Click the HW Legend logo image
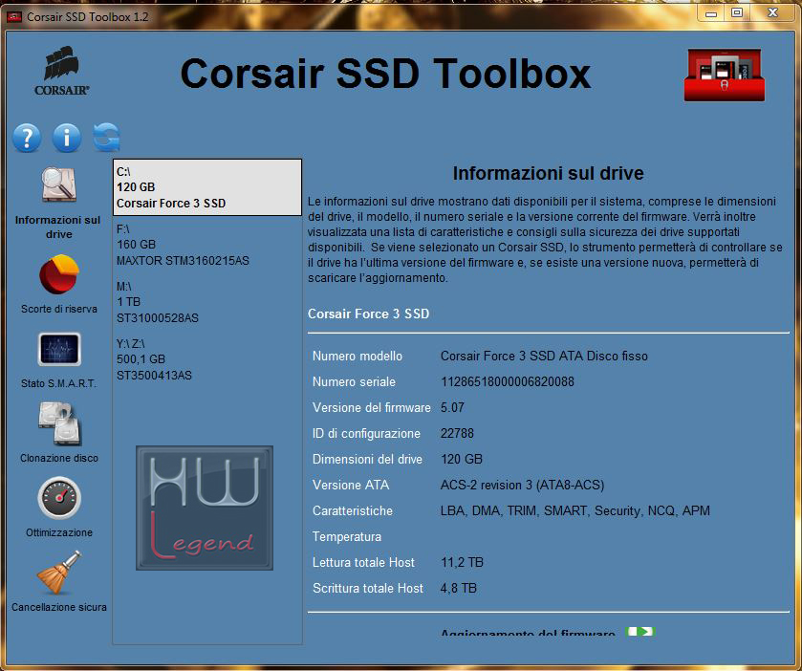Viewport: 802px width, 671px height. [x=205, y=508]
